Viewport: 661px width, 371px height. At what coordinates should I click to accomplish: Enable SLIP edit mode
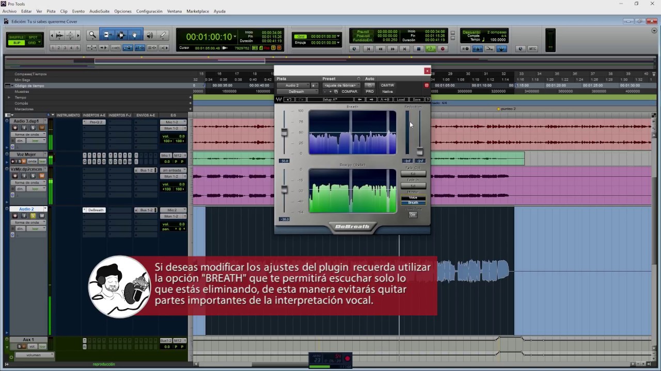click(16, 42)
